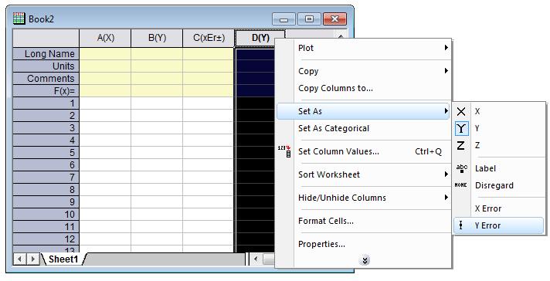The image size is (550, 281).
Task: Select the NONE Disregard icon
Action: (x=460, y=185)
